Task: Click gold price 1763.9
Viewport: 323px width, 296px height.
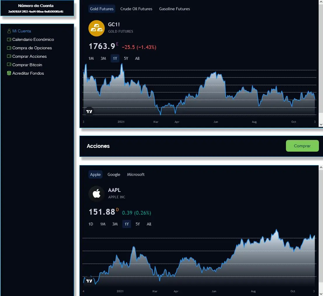Action: point(102,46)
